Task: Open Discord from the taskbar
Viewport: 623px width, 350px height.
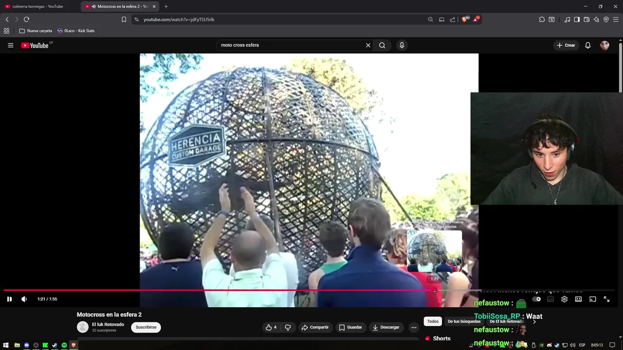Action: click(26, 345)
